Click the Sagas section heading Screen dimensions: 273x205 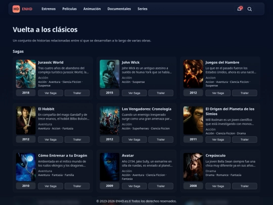point(18,52)
